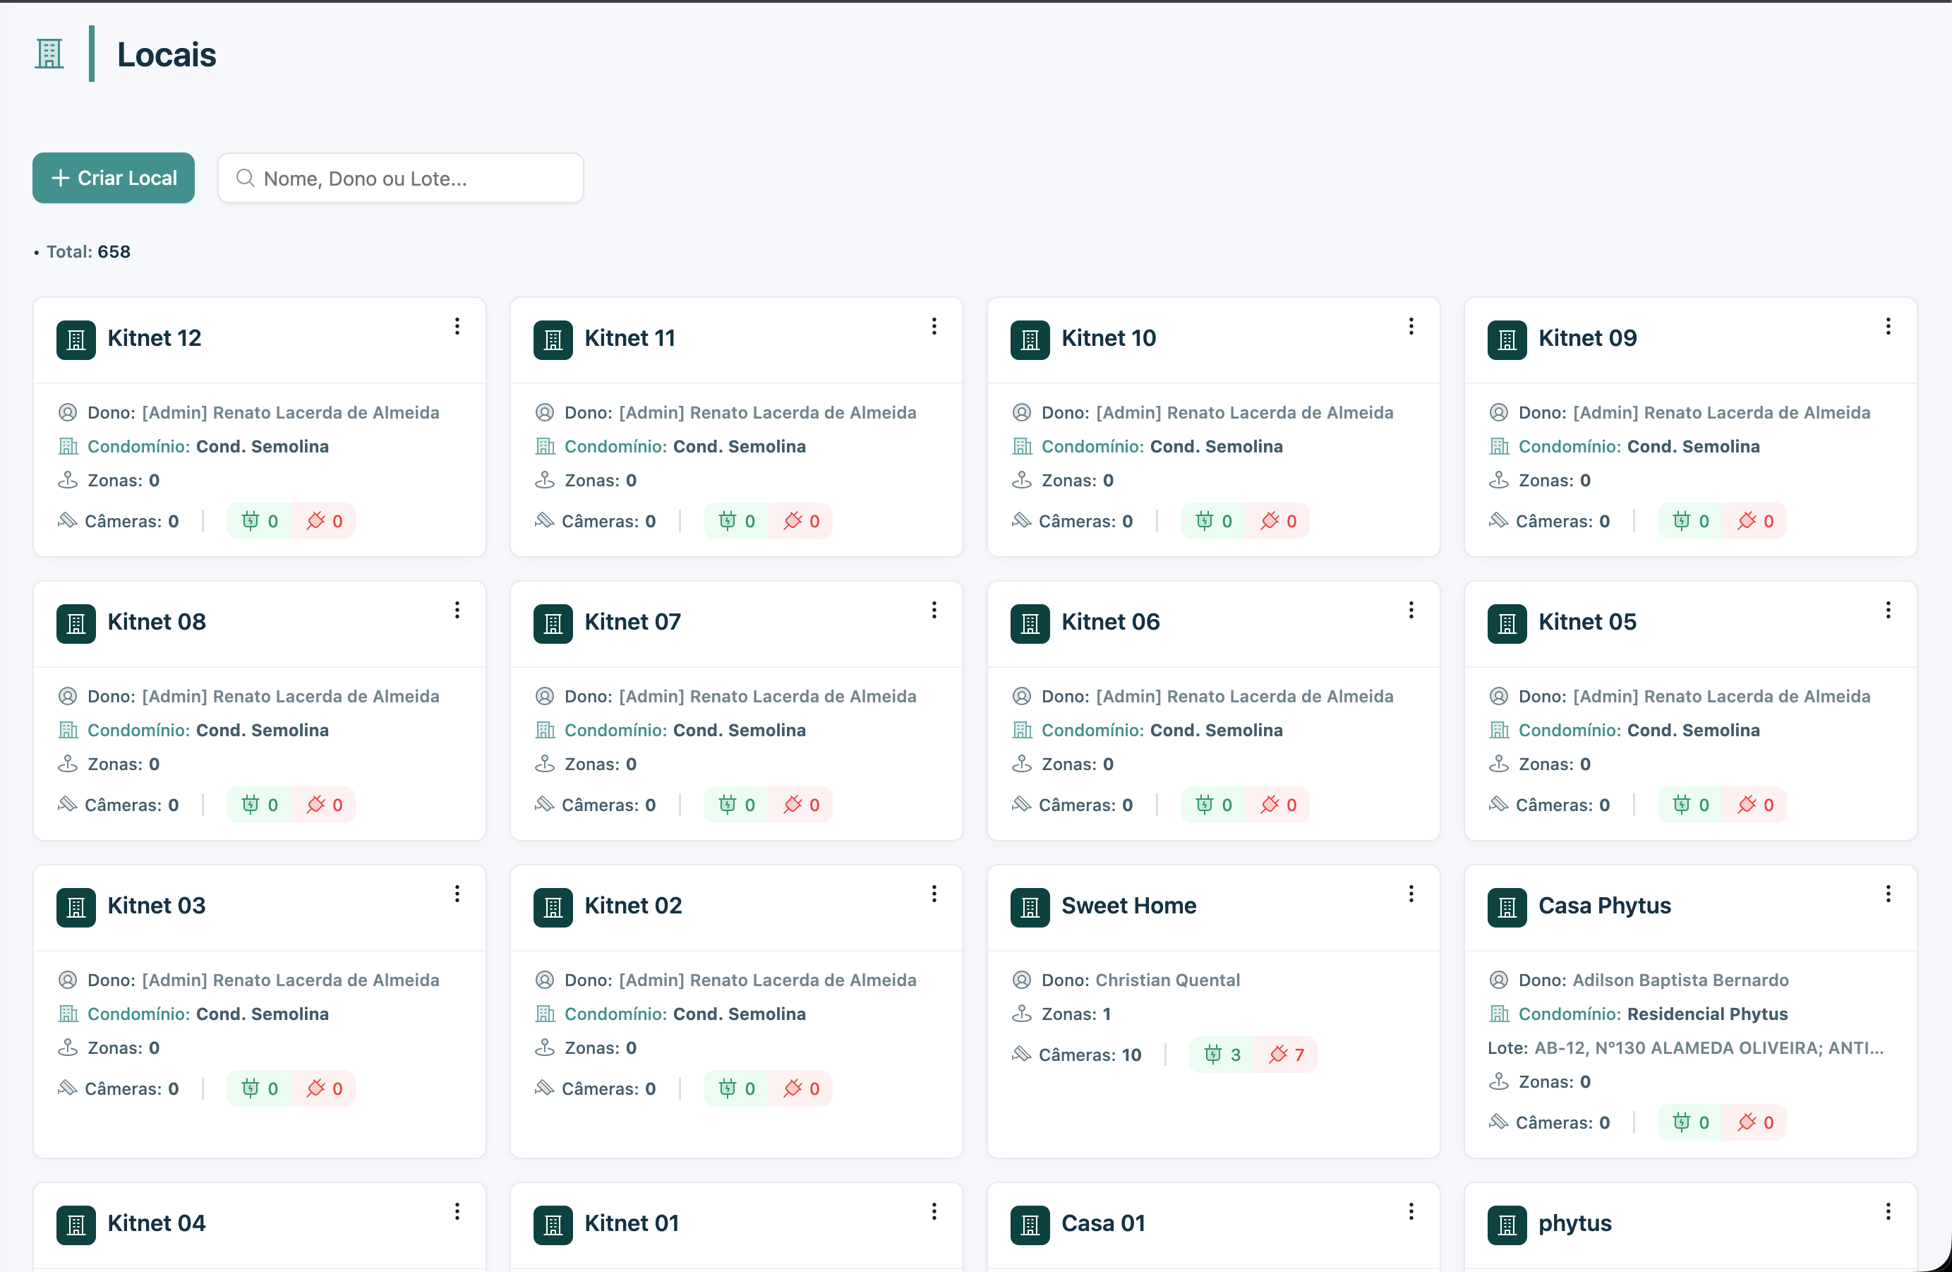Click the camera icon on Sweet Home card
The image size is (1952, 1272).
tap(1021, 1054)
